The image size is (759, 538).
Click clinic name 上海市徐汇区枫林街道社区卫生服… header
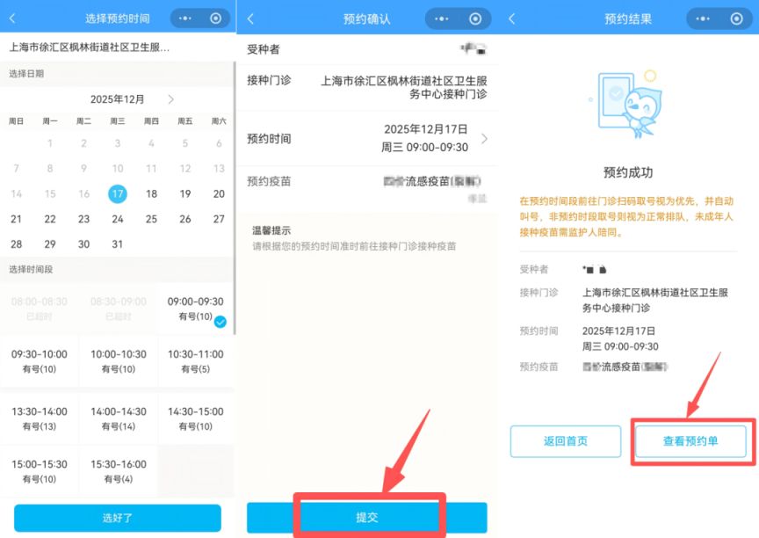point(90,47)
